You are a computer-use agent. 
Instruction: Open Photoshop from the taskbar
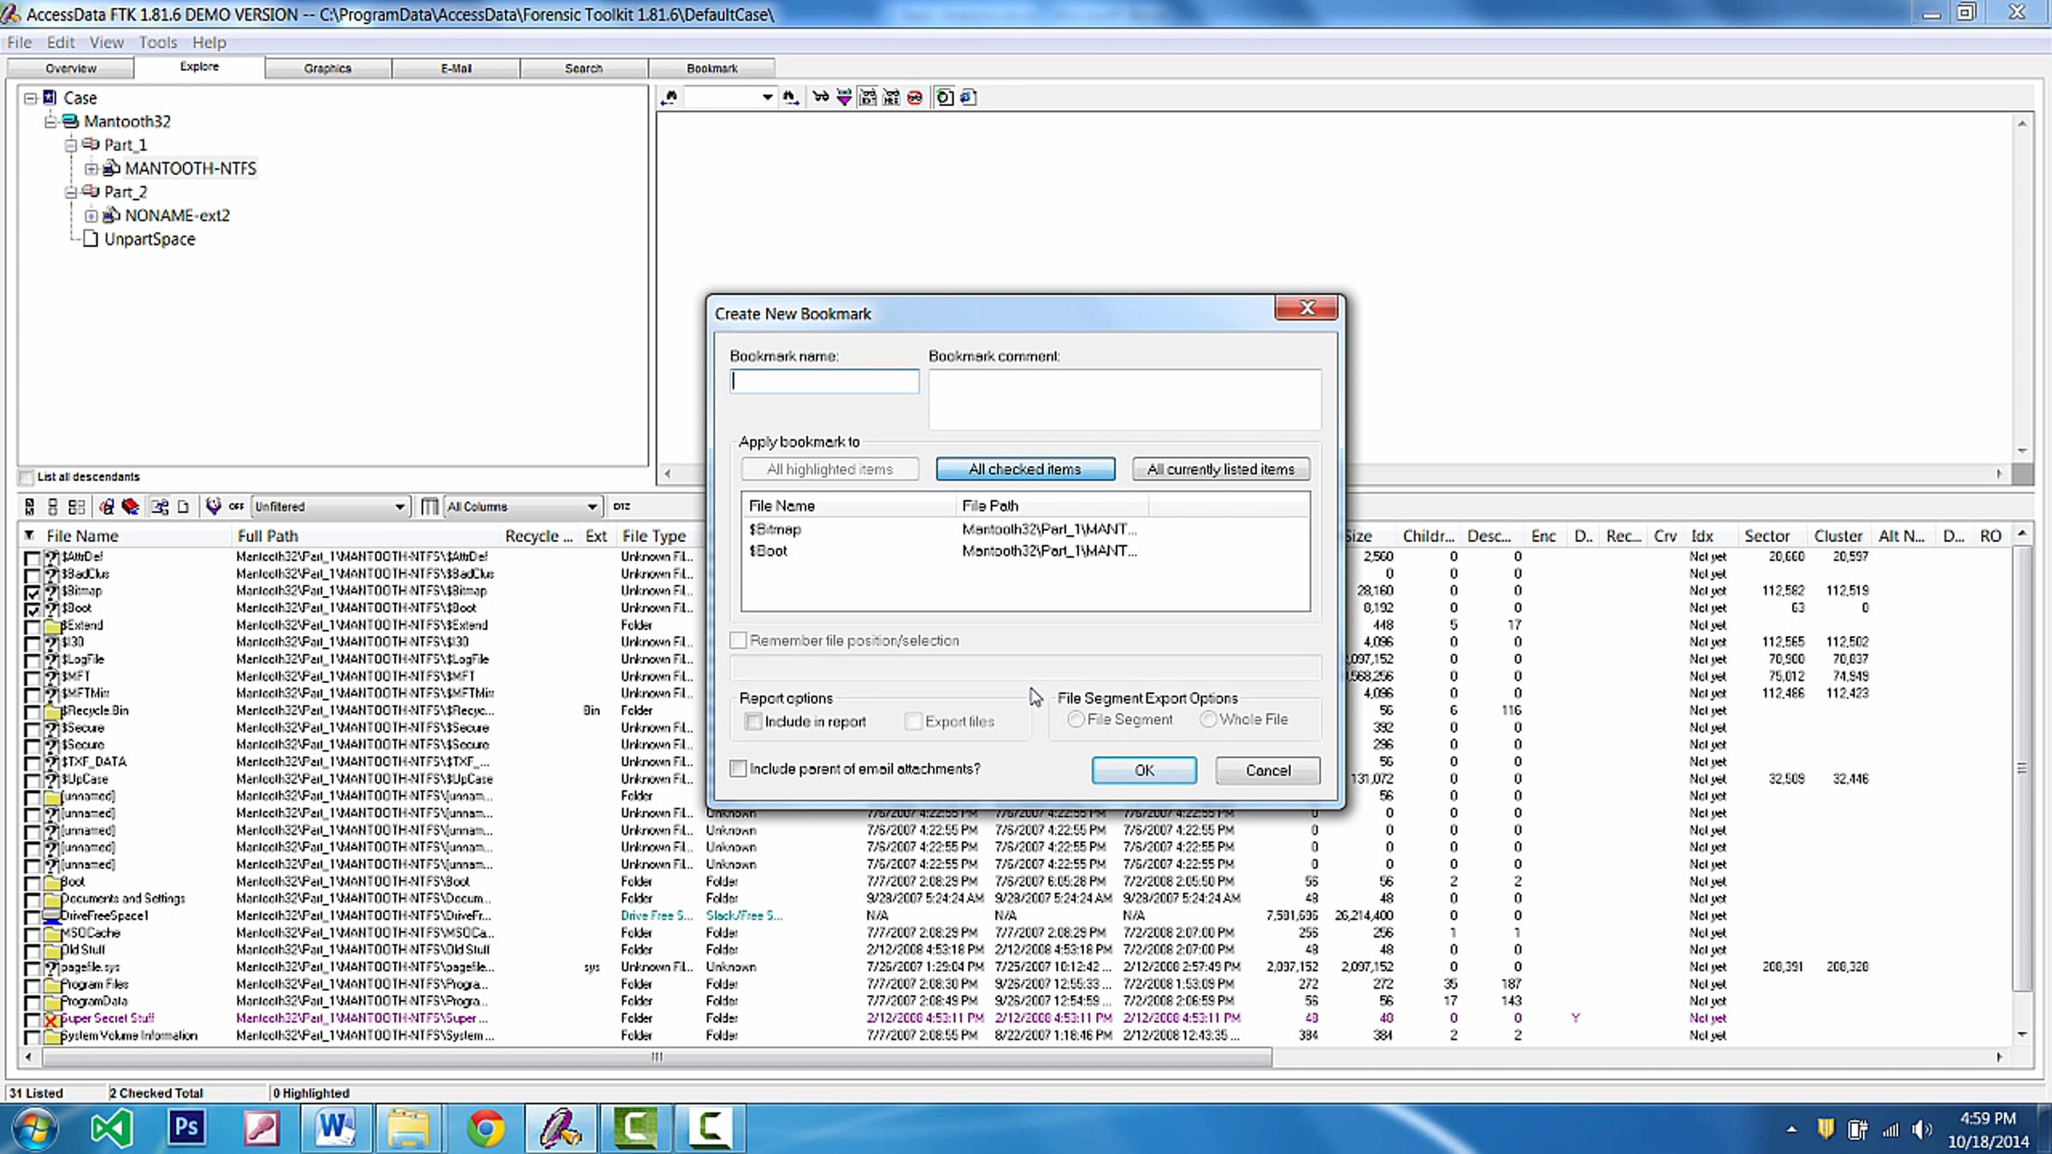(x=186, y=1128)
